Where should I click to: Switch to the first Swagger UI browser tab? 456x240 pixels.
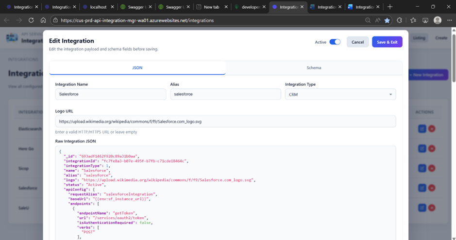(135, 7)
